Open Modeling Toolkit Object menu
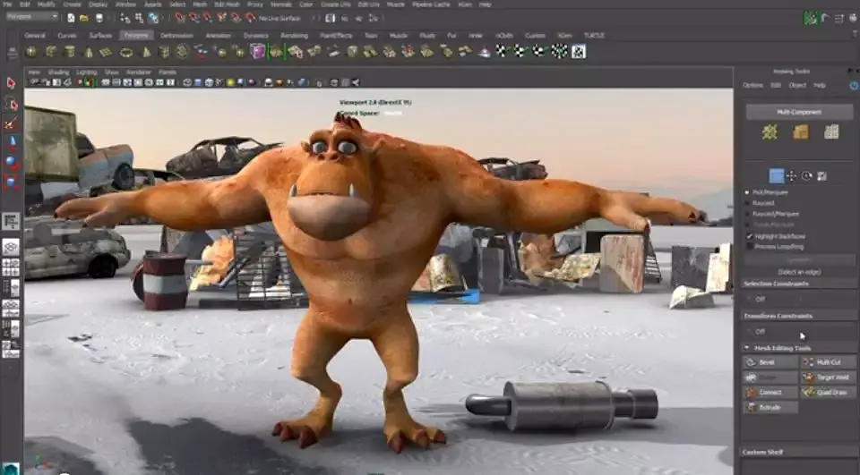This screenshot has height=475, width=860. tap(797, 86)
